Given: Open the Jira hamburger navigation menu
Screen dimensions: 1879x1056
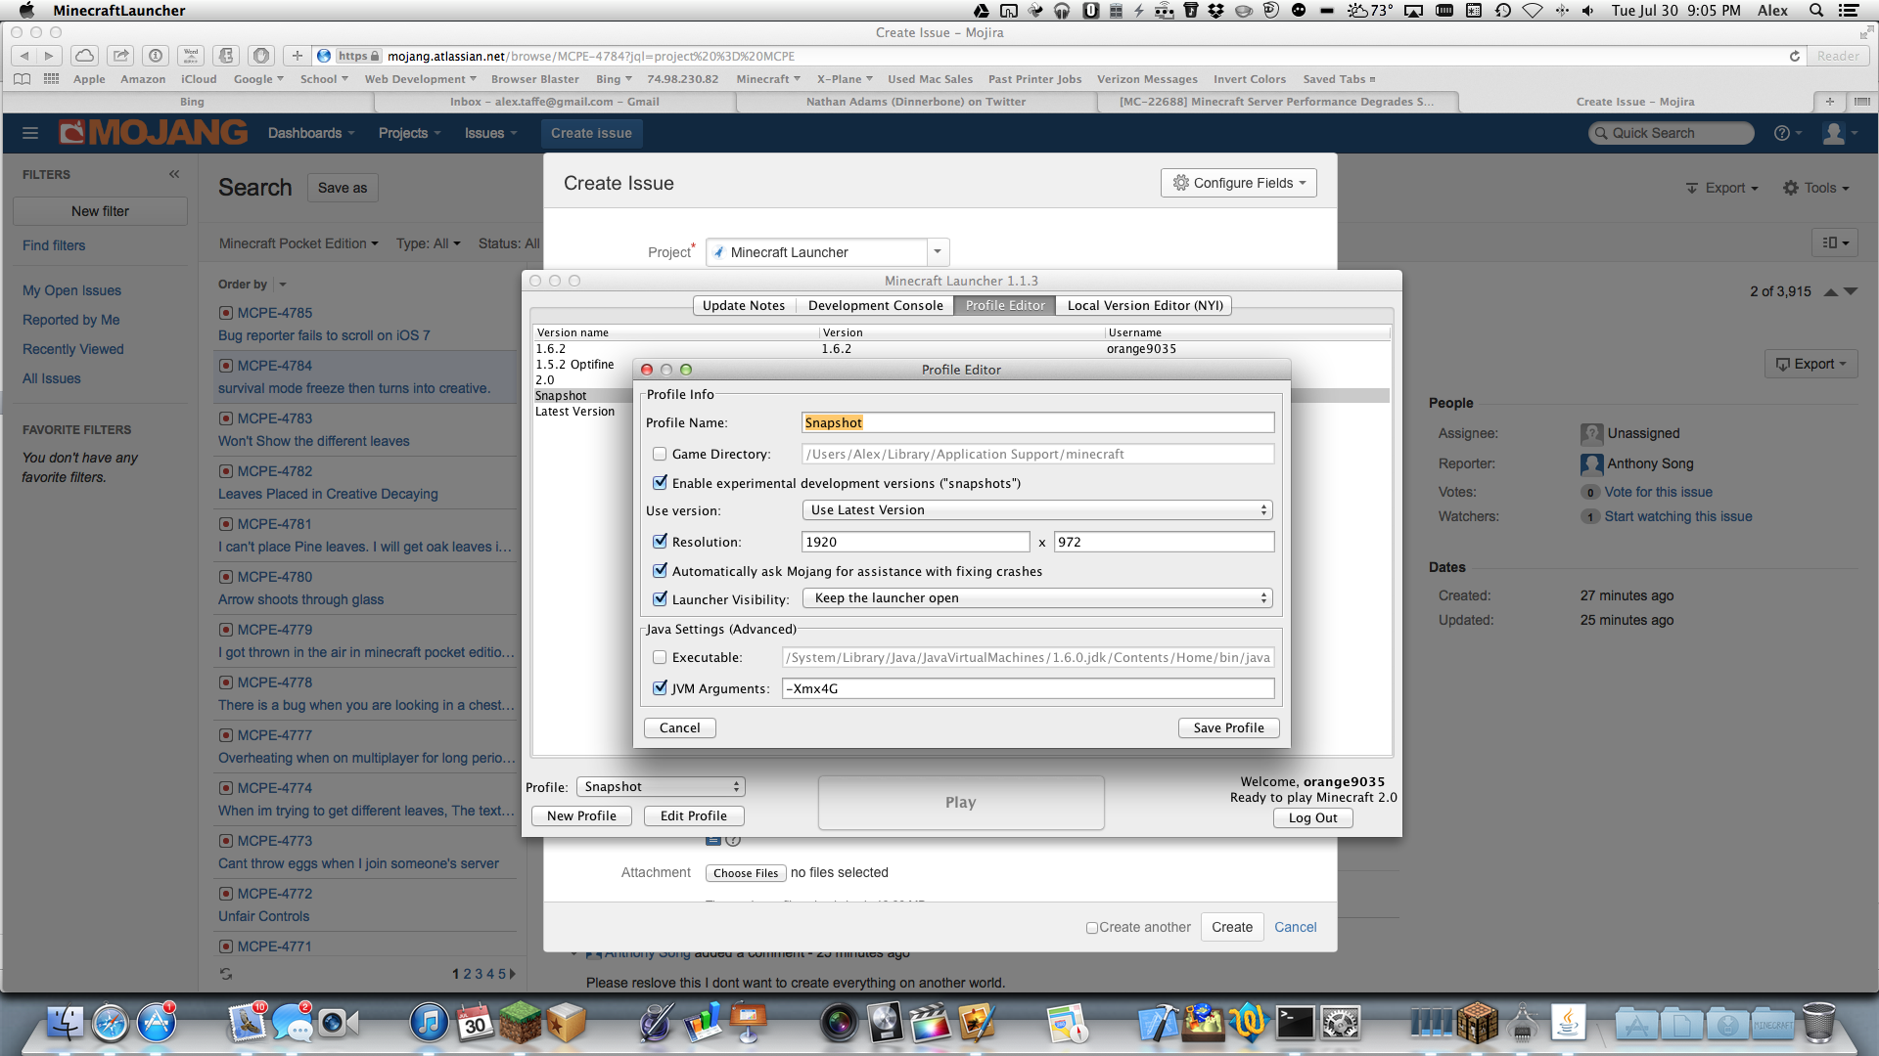Looking at the screenshot, I should (30, 133).
